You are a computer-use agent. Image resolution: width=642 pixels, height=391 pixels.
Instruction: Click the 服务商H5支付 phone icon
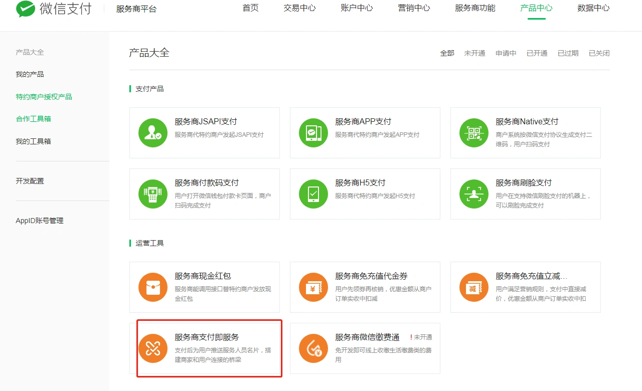313,194
